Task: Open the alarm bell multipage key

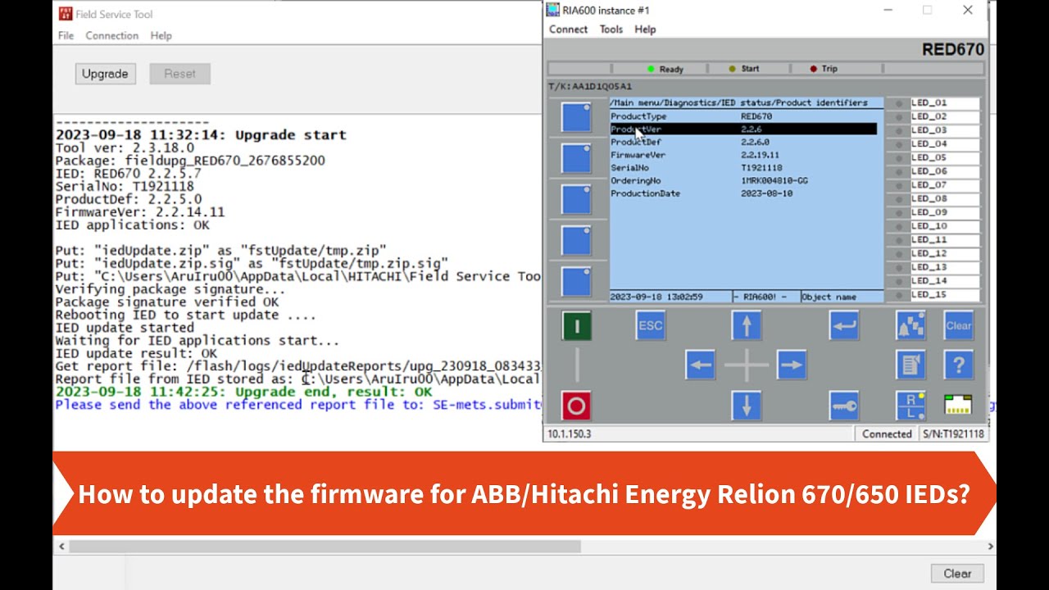Action: click(x=910, y=325)
